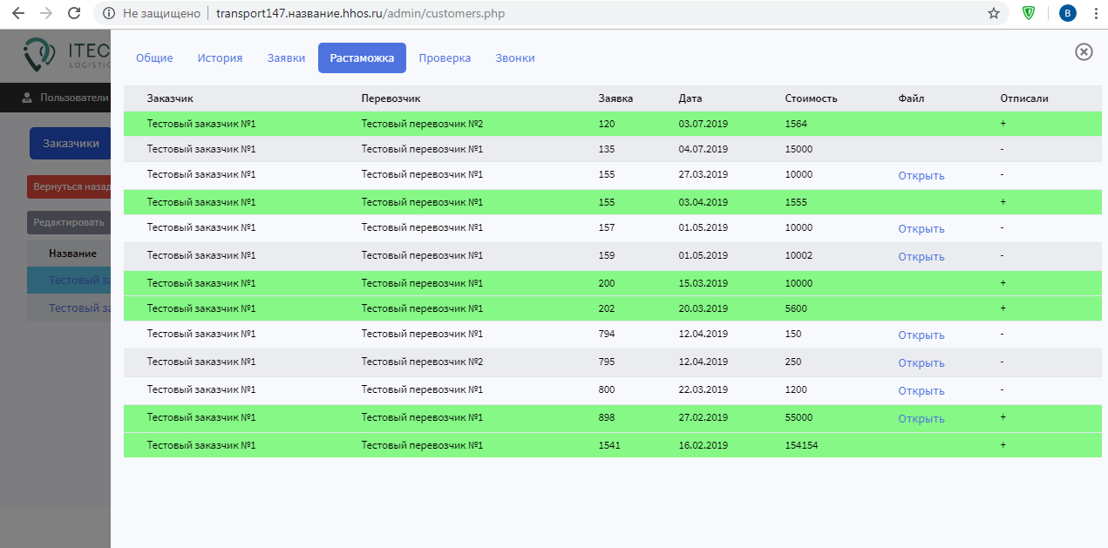Open file for request 155 dated 27.03.2019

[x=921, y=176]
